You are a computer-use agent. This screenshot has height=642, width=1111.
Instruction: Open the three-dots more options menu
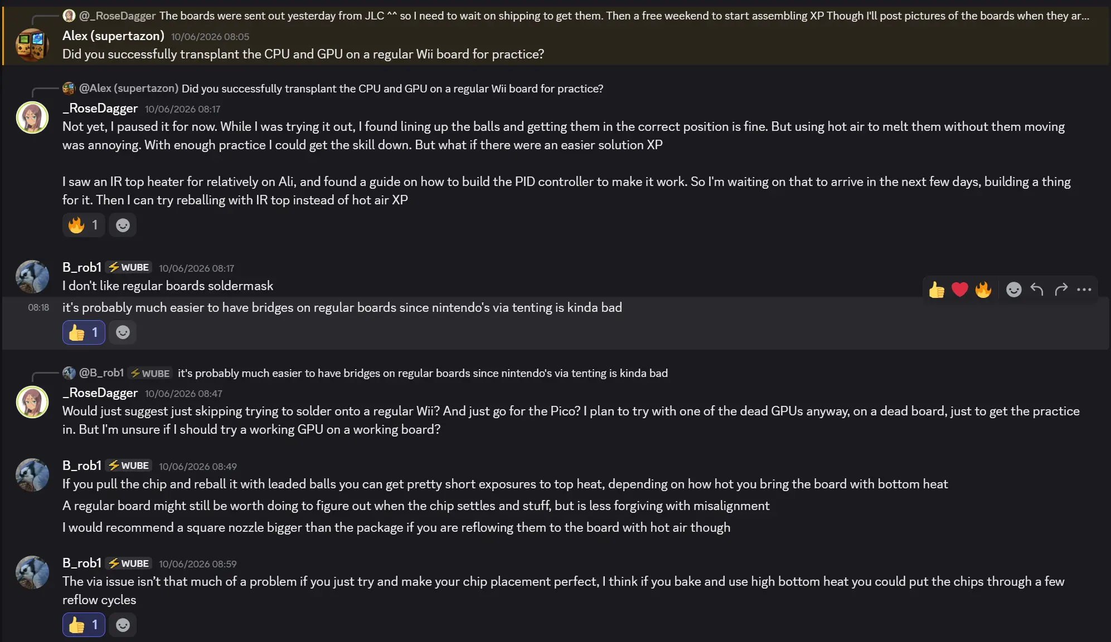click(x=1084, y=290)
